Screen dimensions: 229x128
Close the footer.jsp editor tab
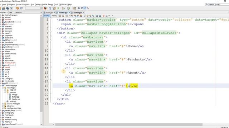click(84, 13)
